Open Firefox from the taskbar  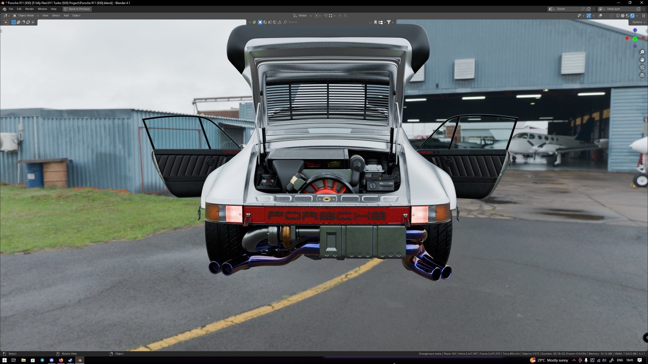pyautogui.click(x=61, y=360)
